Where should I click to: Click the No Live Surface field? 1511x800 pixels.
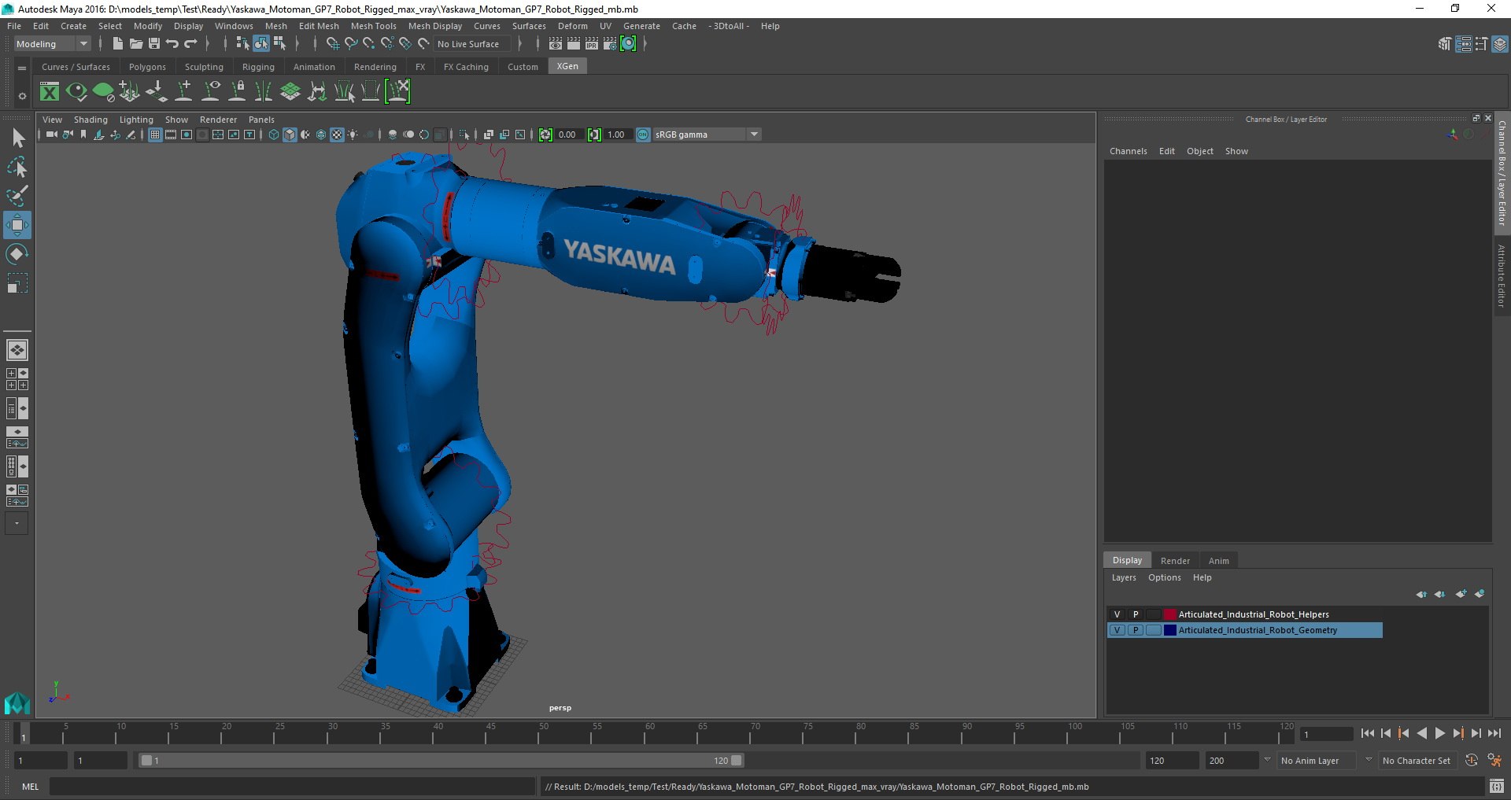pyautogui.click(x=472, y=44)
